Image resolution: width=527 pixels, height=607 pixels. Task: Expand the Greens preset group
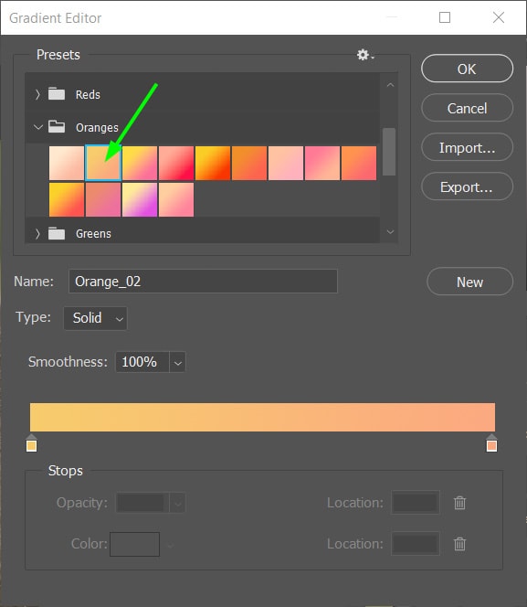tap(37, 234)
